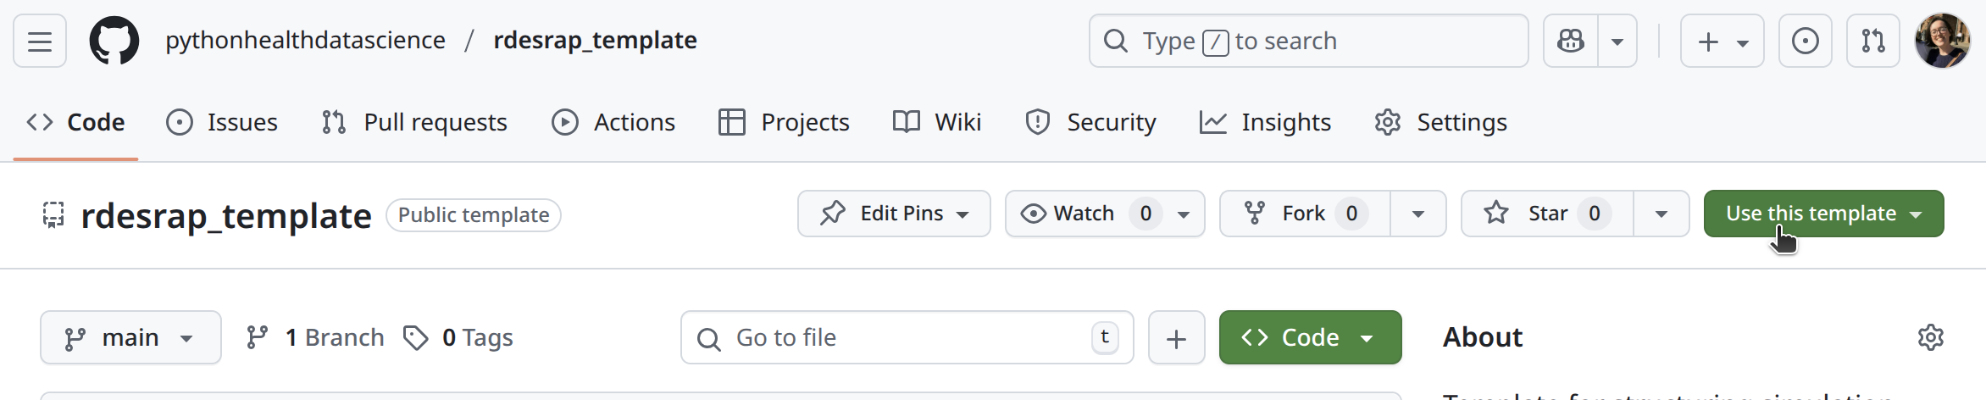1986x400 pixels.
Task: Open the user profile avatar menu
Action: [1942, 41]
